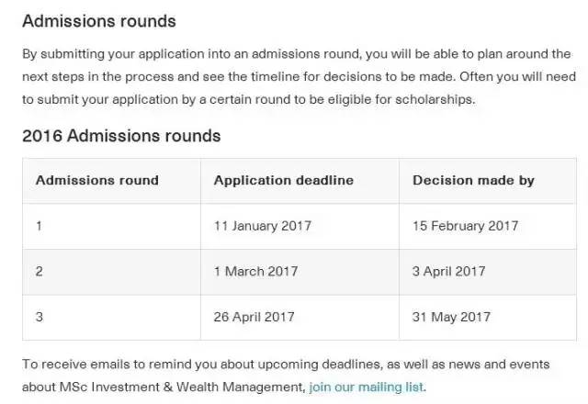Click the '1 March 2017' deadline cell
The width and height of the screenshot is (588, 404).
300,272
